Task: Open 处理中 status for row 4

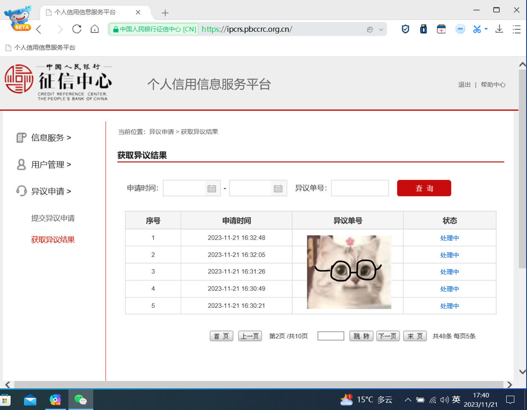Action: pos(449,289)
